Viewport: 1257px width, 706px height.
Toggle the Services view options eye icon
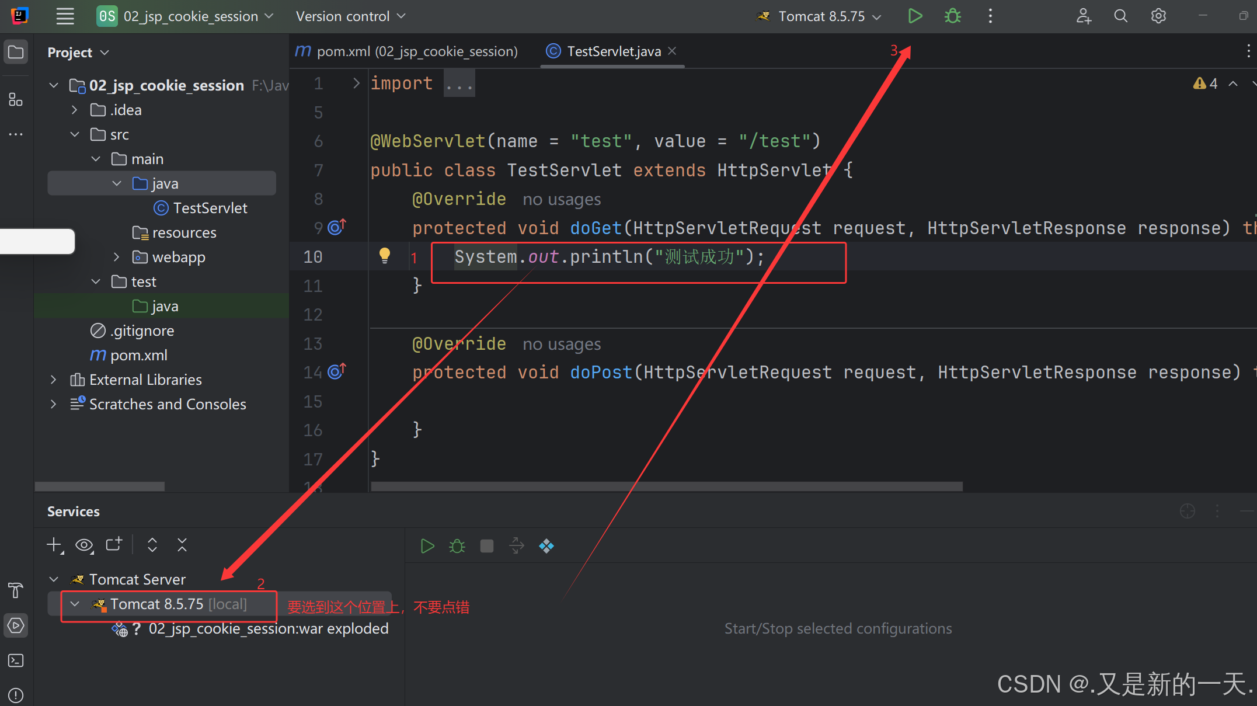click(x=84, y=545)
